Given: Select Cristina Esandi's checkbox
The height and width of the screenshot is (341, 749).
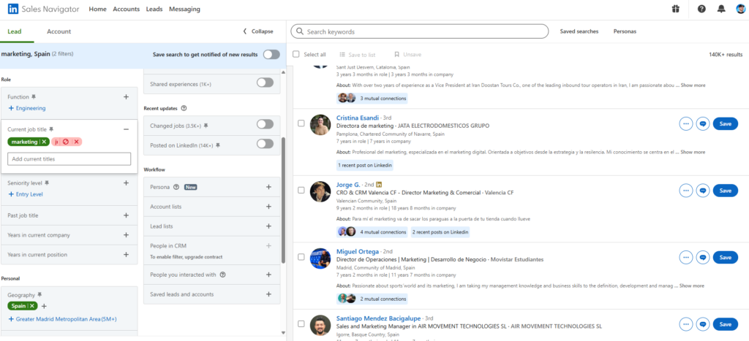Looking at the screenshot, I should click(x=301, y=123).
